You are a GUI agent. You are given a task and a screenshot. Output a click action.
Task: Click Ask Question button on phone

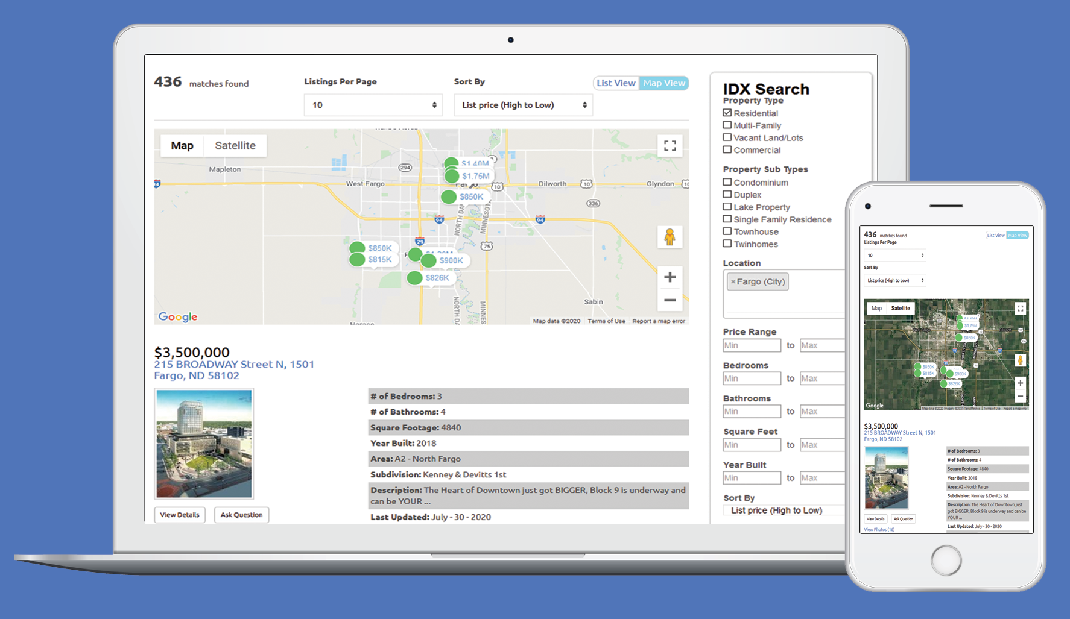pos(903,519)
